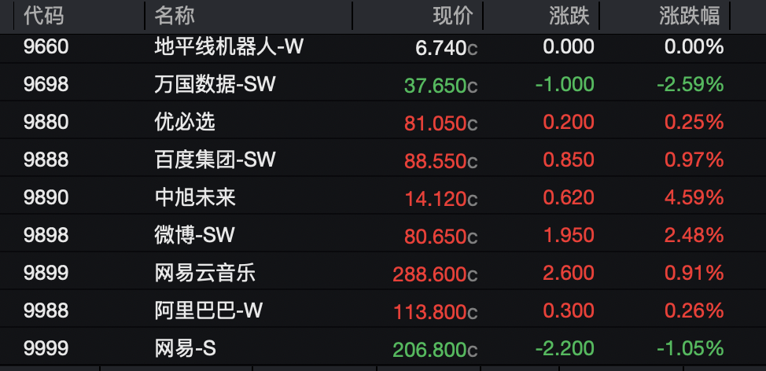The image size is (766, 371).
Task: Select stock code 9899
Action: [x=46, y=273]
